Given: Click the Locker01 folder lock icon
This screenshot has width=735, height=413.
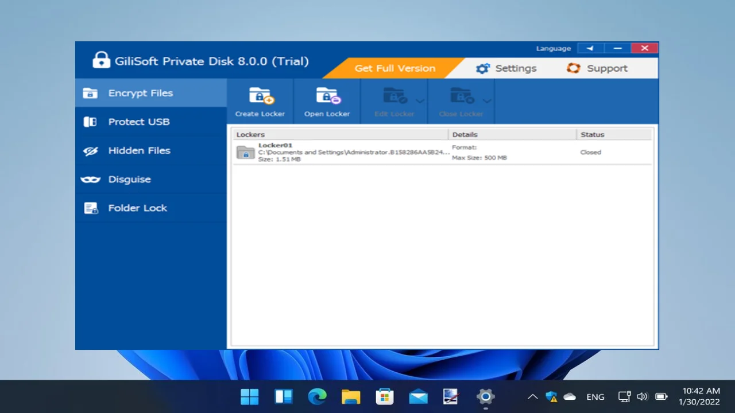Looking at the screenshot, I should (246, 153).
